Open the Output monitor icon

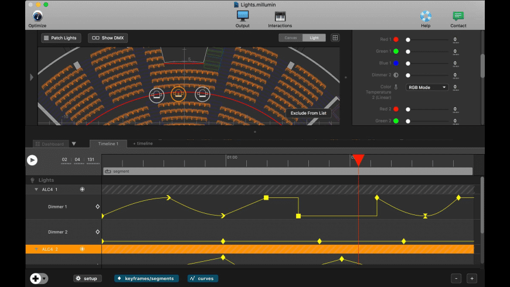pos(243,16)
